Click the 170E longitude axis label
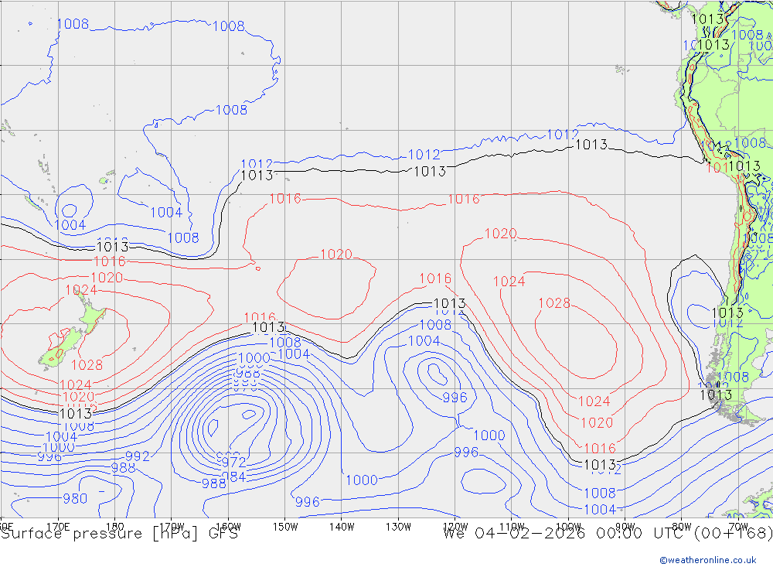The width and height of the screenshot is (773, 567). coord(58,527)
